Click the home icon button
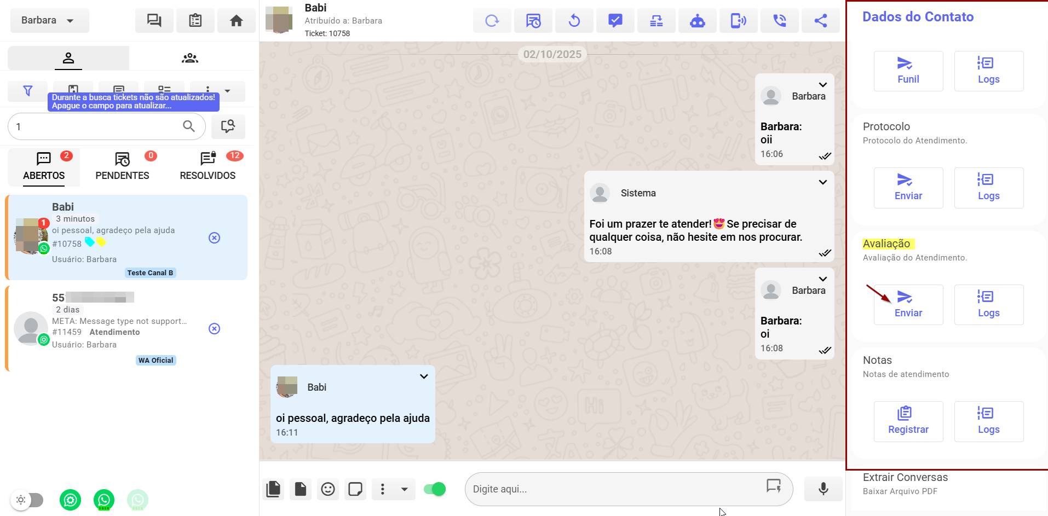The height and width of the screenshot is (516, 1048). pyautogui.click(x=236, y=21)
